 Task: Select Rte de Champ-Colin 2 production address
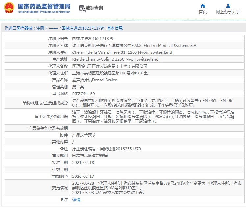pyautogui.click(x=115, y=59)
